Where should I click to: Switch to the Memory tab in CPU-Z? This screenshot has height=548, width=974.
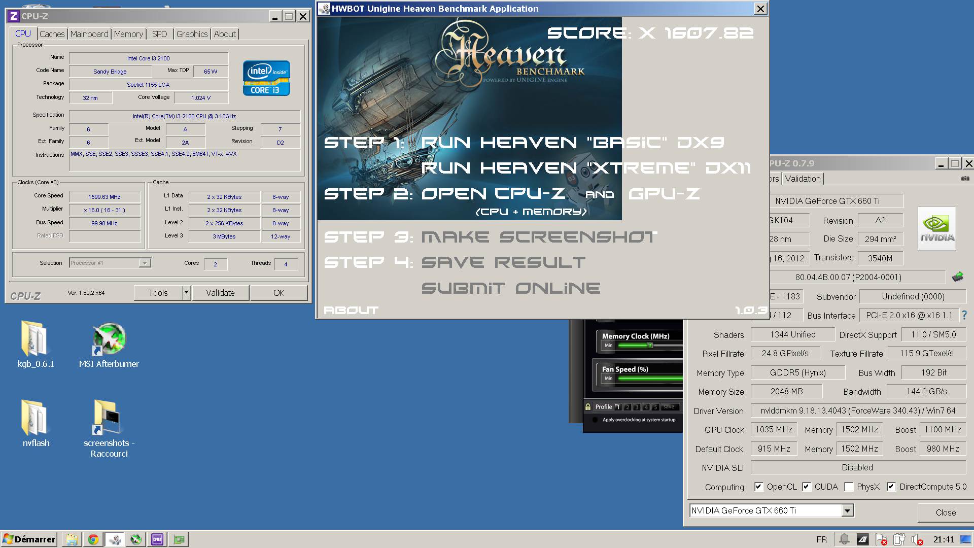click(x=128, y=34)
